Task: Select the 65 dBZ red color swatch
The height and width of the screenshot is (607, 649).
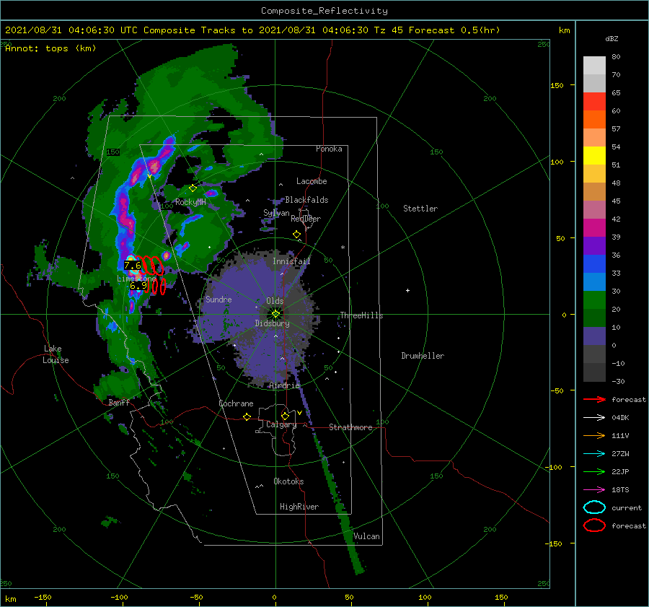Action: (594, 101)
